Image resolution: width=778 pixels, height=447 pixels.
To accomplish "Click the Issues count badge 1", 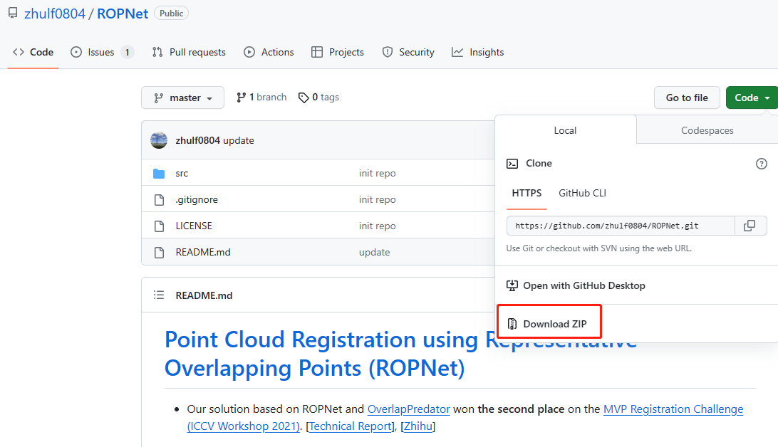I will pyautogui.click(x=128, y=52).
